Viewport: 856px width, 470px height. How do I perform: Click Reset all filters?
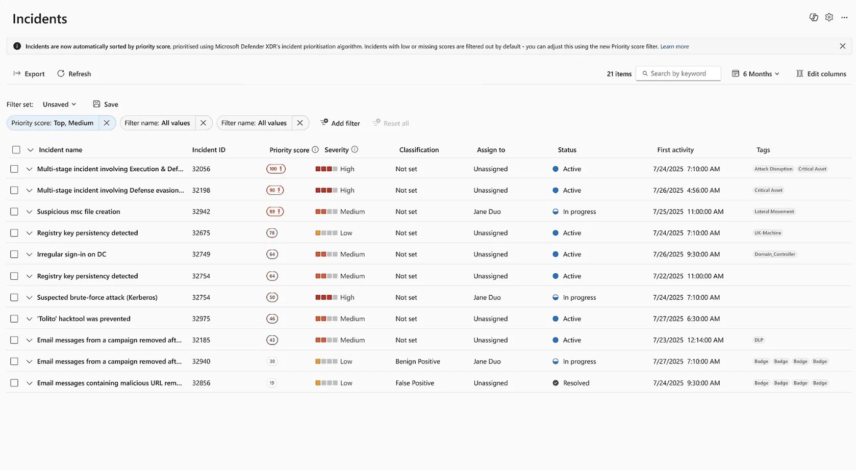coord(390,123)
